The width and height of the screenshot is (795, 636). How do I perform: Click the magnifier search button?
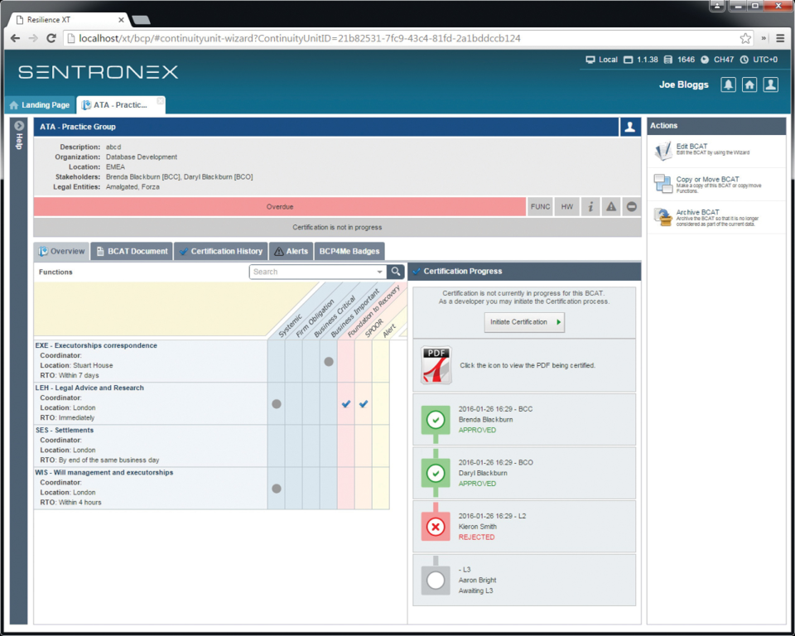(396, 272)
